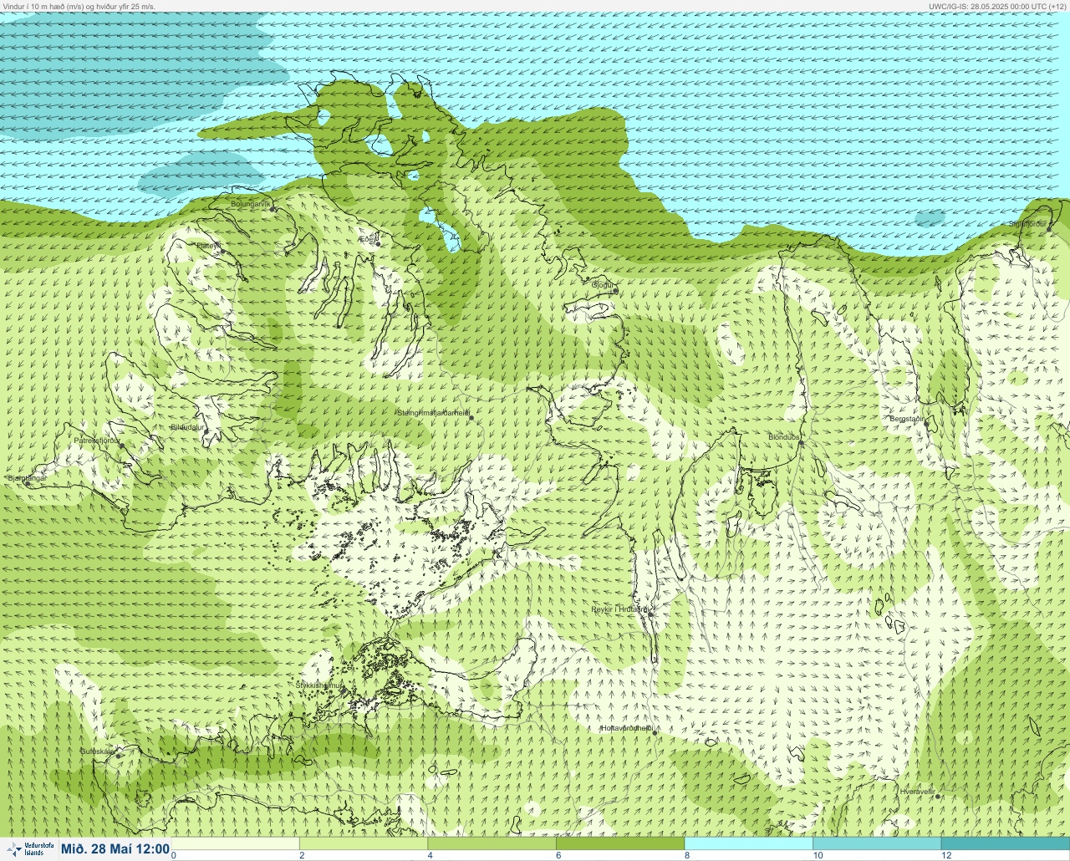The width and height of the screenshot is (1070, 861).
Task: Click the Veðurstofa Íslands logo
Action: pos(28,849)
